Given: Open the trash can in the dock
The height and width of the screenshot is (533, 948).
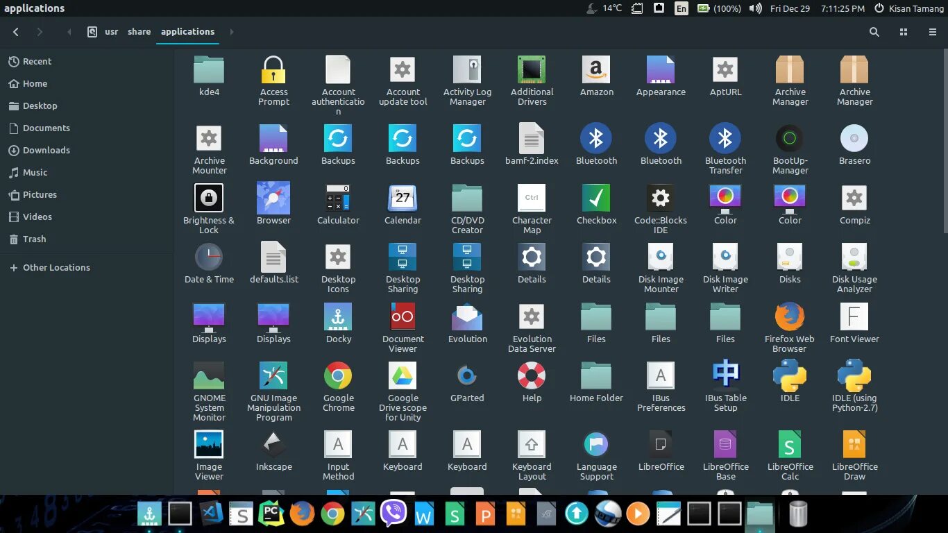Looking at the screenshot, I should (x=797, y=514).
